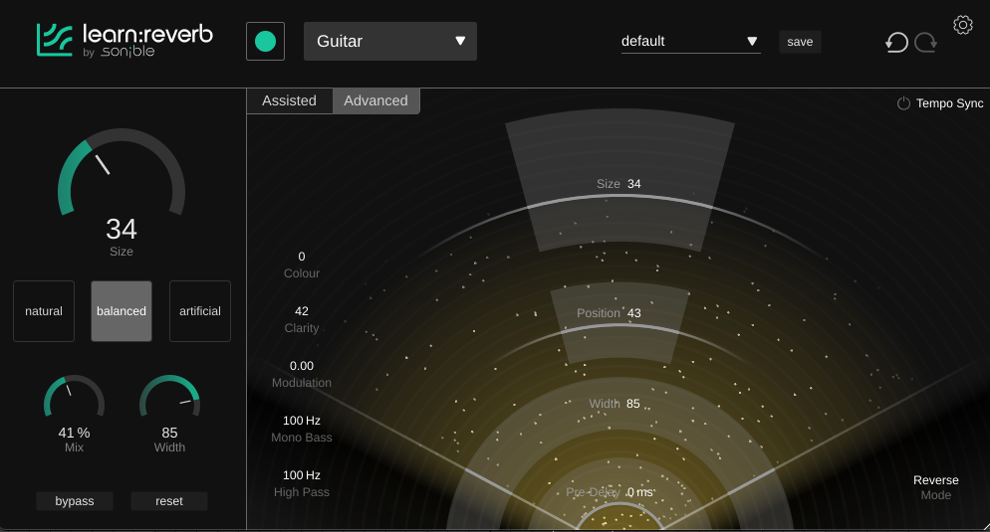Click the Mono Bass 100 Hz value
The height and width of the screenshot is (532, 990).
pyautogui.click(x=301, y=421)
